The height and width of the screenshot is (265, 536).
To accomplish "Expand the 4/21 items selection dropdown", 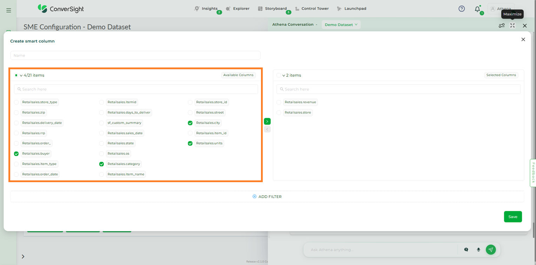I will pyautogui.click(x=21, y=76).
